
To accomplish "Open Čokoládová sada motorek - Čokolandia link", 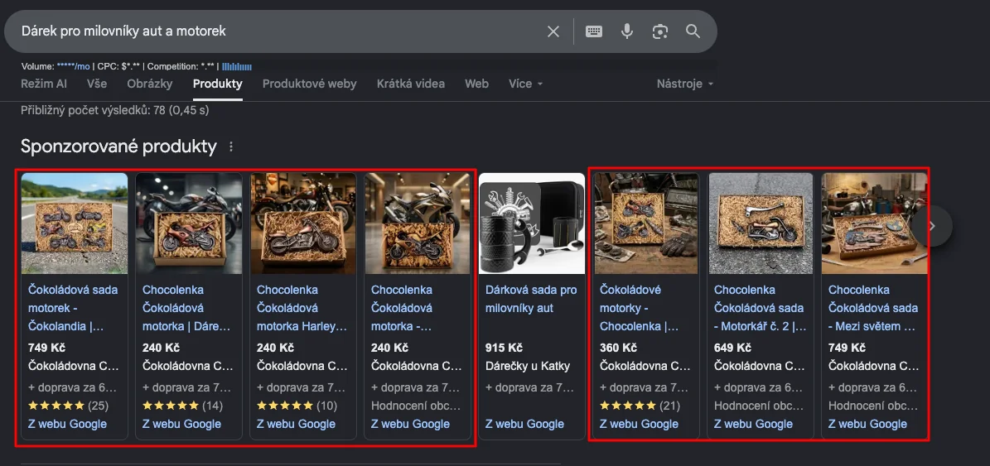I will [73, 309].
